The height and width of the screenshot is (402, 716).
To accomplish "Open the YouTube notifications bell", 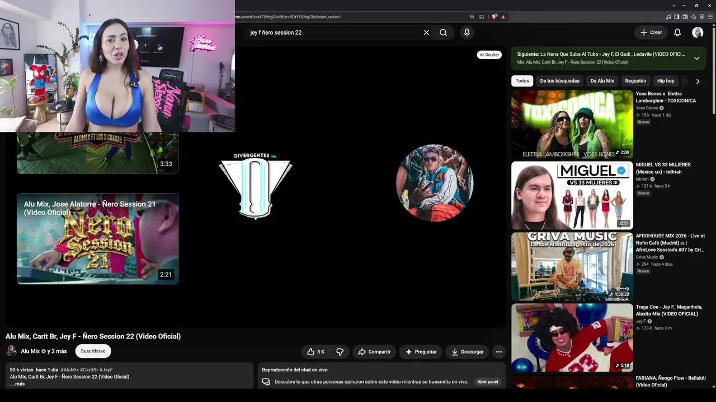I will point(677,32).
